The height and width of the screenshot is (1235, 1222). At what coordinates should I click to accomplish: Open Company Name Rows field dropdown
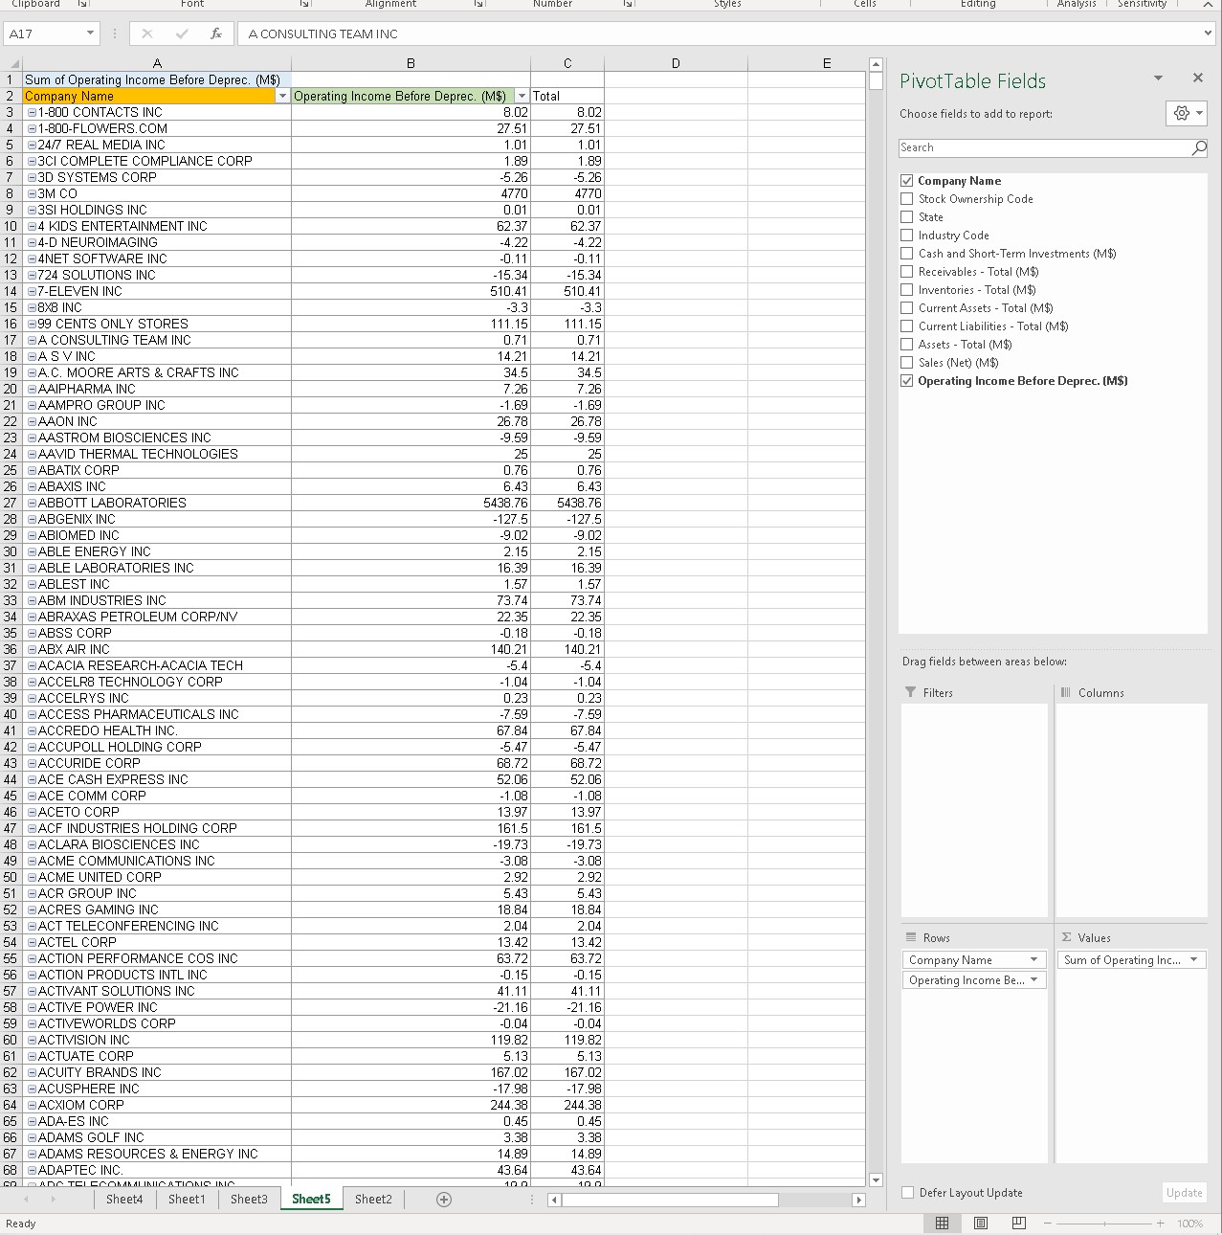click(1033, 960)
